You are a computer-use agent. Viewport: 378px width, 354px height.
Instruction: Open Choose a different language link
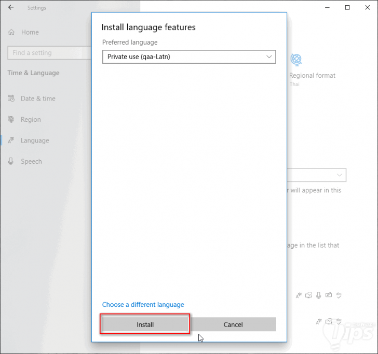(x=143, y=304)
